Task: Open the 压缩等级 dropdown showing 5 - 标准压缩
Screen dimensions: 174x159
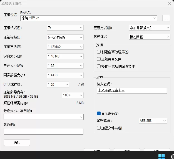Action: point(65,37)
